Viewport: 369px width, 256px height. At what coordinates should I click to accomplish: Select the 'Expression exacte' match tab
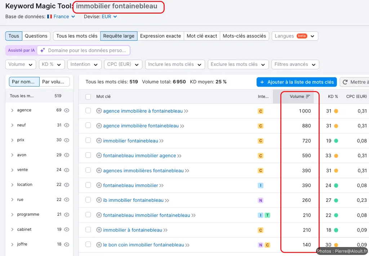point(160,36)
